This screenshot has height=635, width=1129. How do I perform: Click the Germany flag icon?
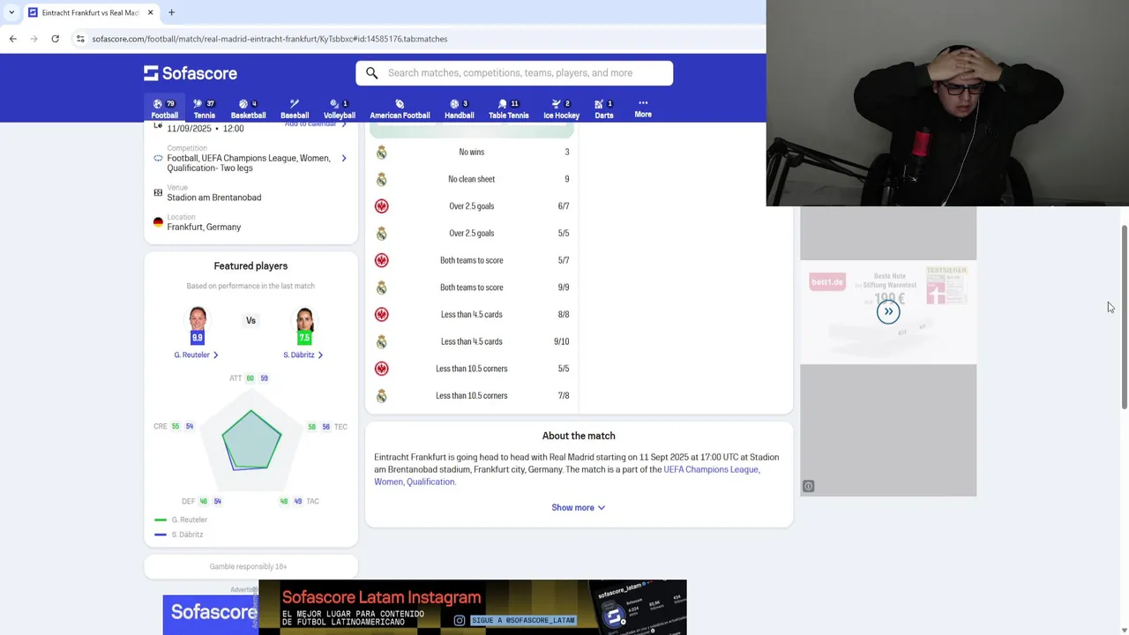pyautogui.click(x=158, y=222)
